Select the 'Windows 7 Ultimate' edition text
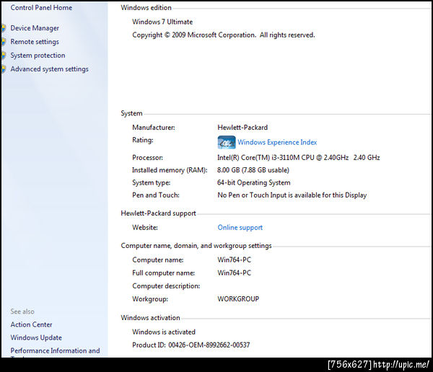Screen dimensions: 433x372 pyautogui.click(x=162, y=22)
